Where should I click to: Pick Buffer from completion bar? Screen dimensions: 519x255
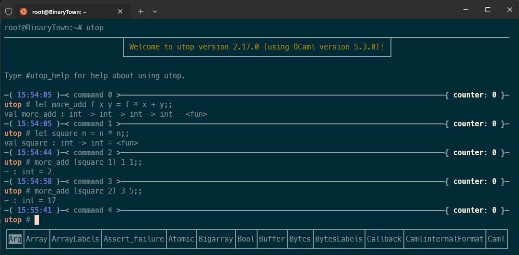[x=271, y=239]
